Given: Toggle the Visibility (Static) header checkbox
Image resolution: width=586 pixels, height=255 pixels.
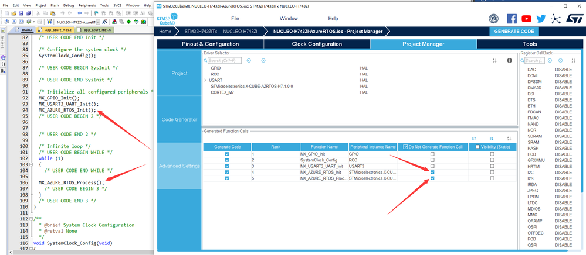Looking at the screenshot, I should click(477, 147).
